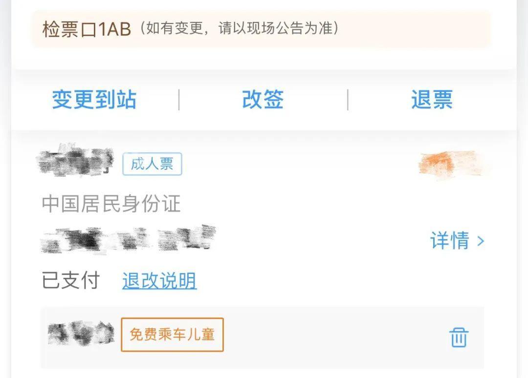Viewport: 528px width, 378px height.
Task: Tap the blurred adult passenger name
Action: [75, 160]
